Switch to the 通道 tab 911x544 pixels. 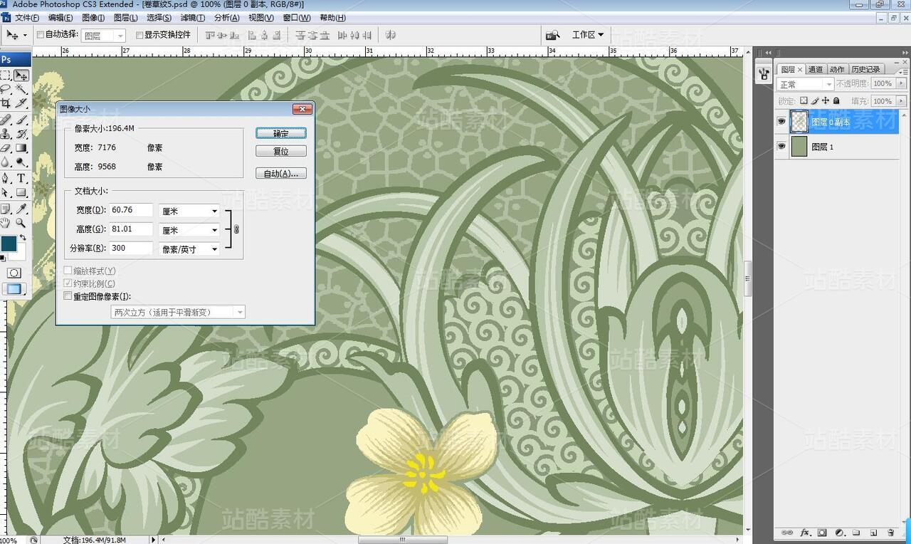click(x=816, y=69)
